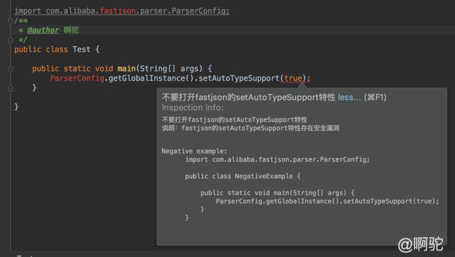455x257 pixels.
Task: Click the fold marker at comment end
Action: tap(10, 40)
